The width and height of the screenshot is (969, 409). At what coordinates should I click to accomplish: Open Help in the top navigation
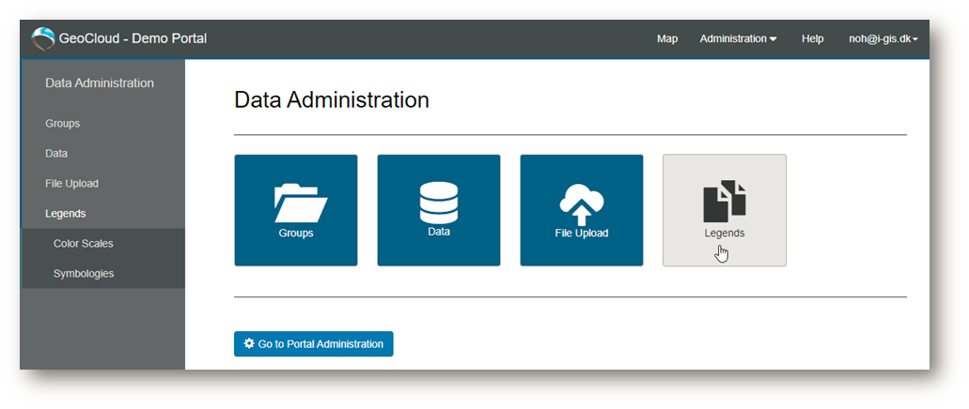point(813,38)
